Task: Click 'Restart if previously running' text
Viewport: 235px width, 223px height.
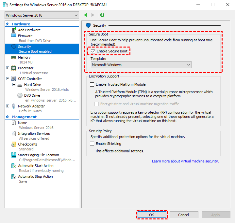Action: [41, 171]
